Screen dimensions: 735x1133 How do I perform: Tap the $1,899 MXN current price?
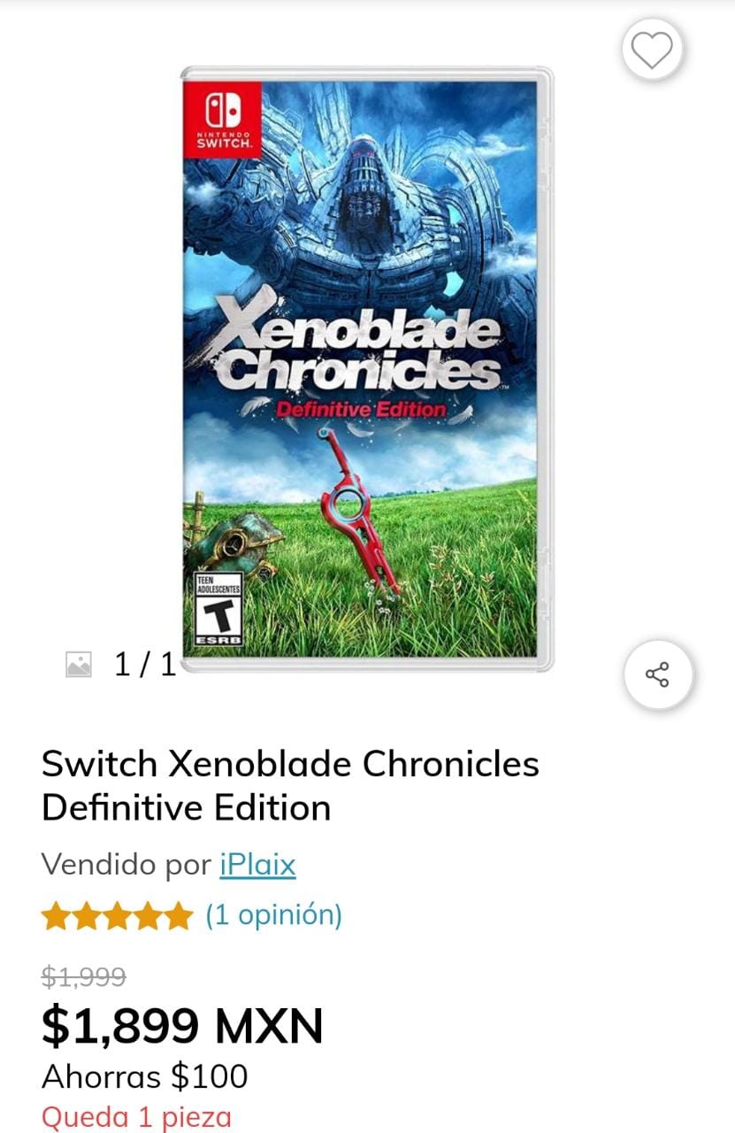[182, 1025]
